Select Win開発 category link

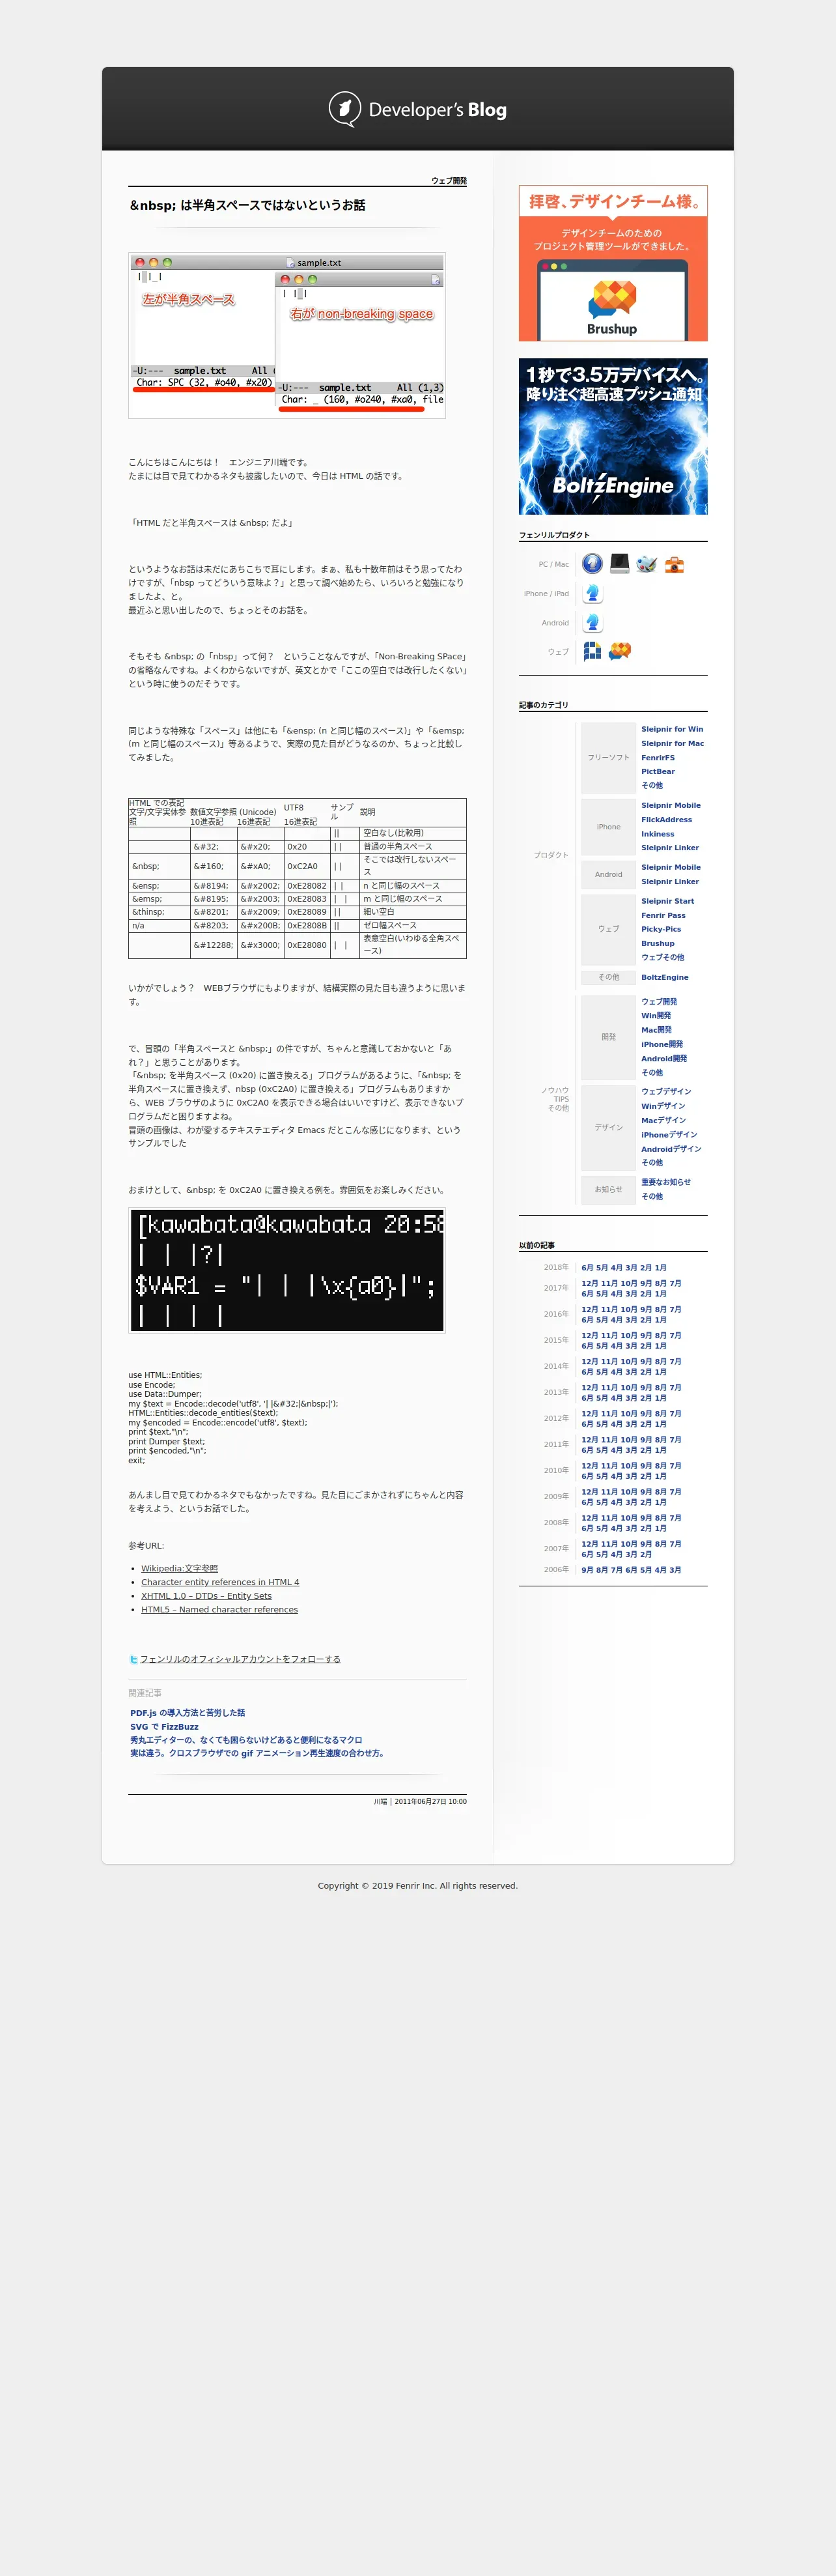click(x=656, y=1015)
